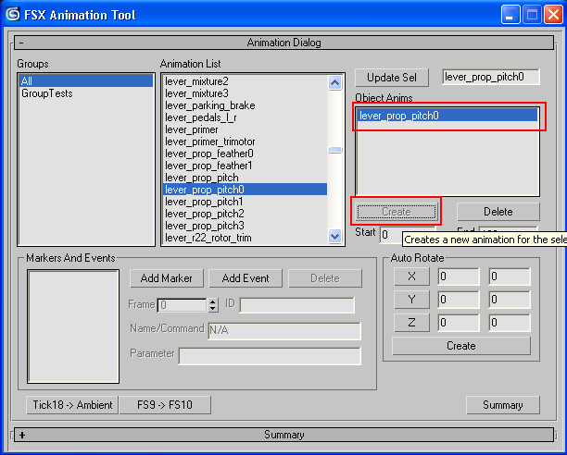The height and width of the screenshot is (455, 567).
Task: Click the Summary button at bottom right
Action: pyautogui.click(x=503, y=405)
